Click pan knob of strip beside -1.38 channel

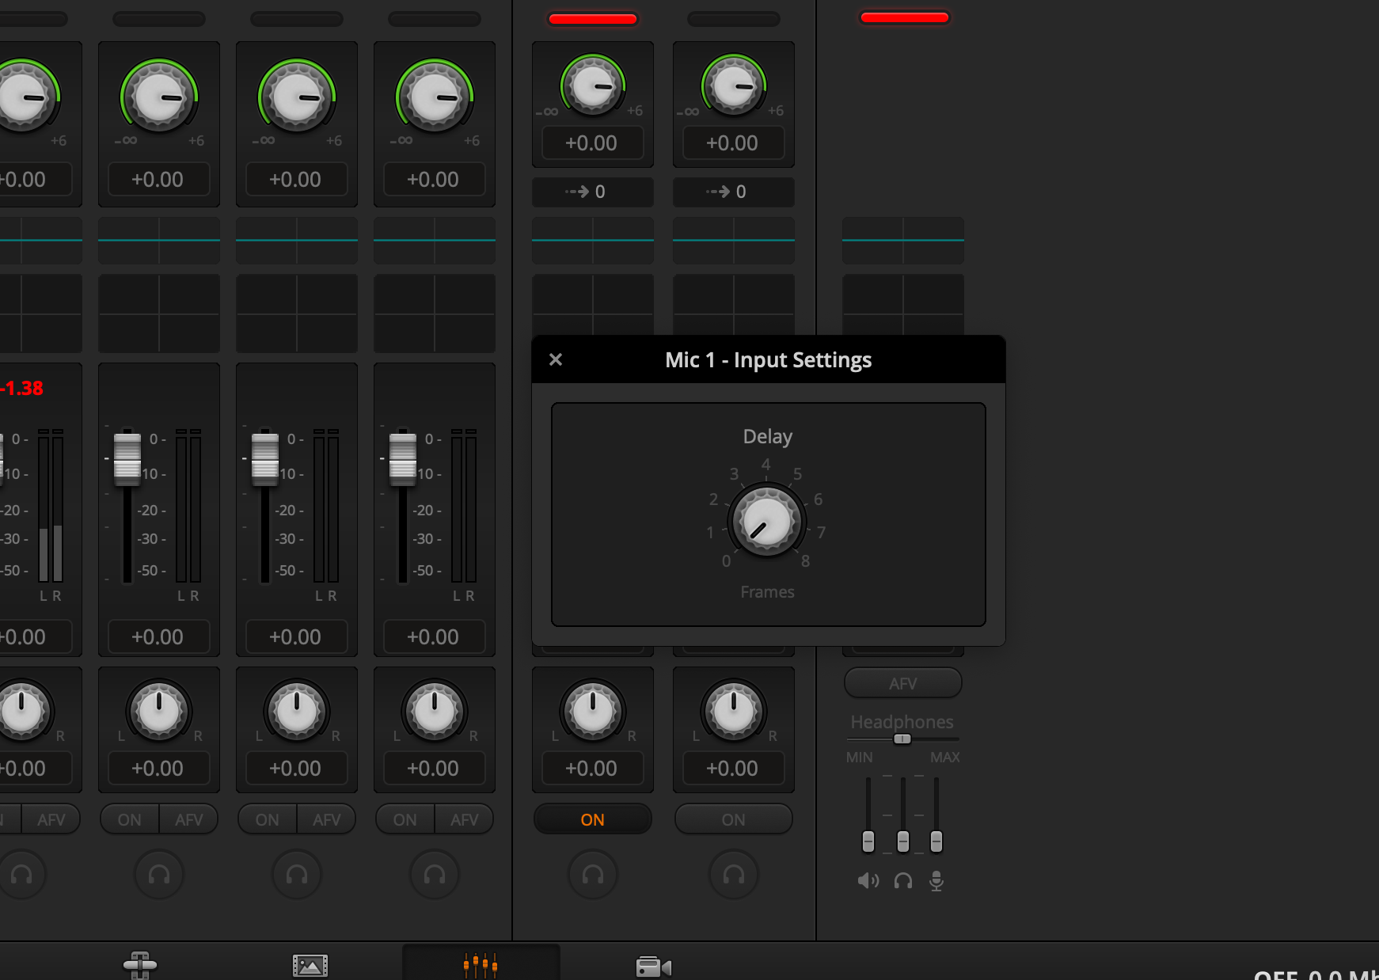[x=159, y=710]
